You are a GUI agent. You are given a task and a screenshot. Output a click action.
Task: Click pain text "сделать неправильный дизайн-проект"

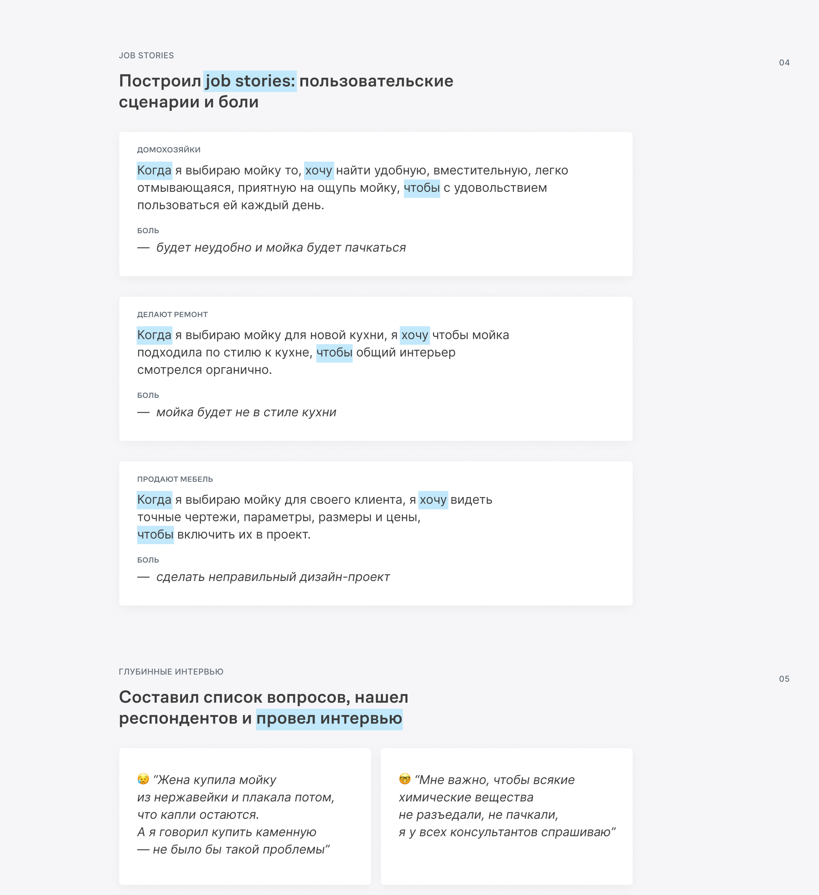[x=273, y=577]
